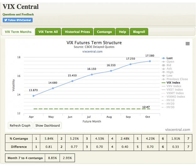Click the 5.25% contango cell
Screen dimensions: 196x166
[x=74, y=138]
